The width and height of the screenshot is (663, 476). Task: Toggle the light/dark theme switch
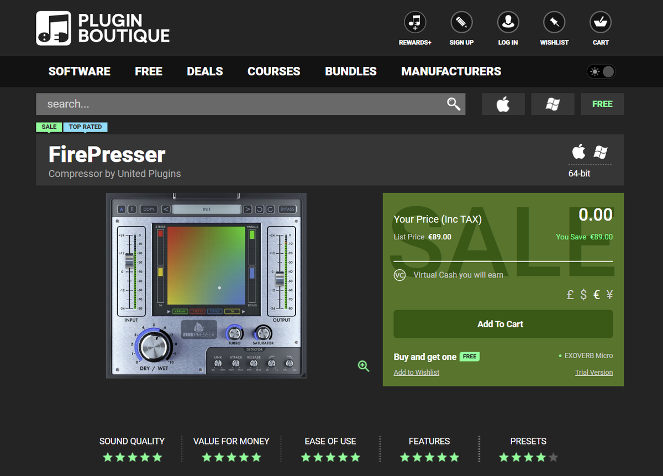click(601, 71)
